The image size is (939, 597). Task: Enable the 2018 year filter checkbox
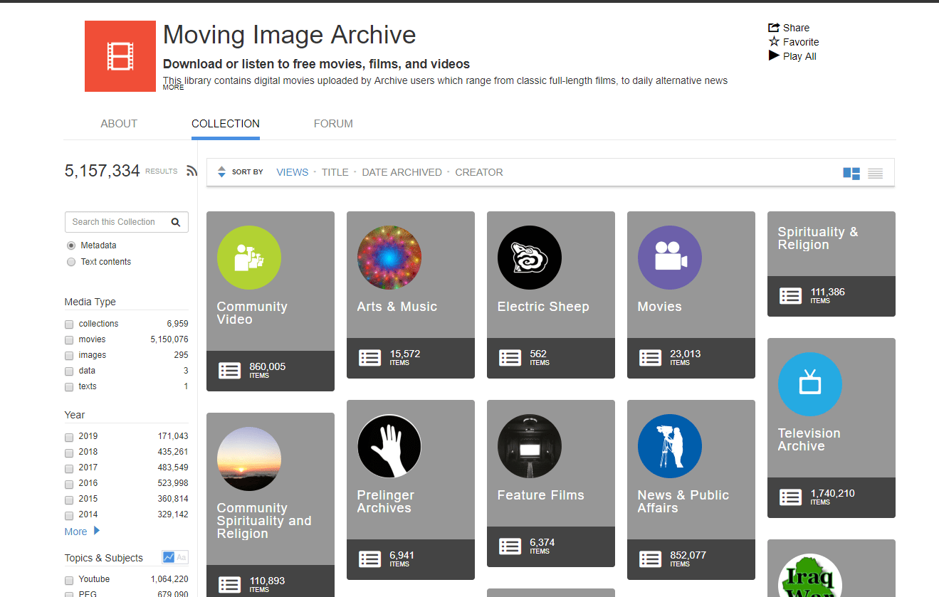click(69, 452)
